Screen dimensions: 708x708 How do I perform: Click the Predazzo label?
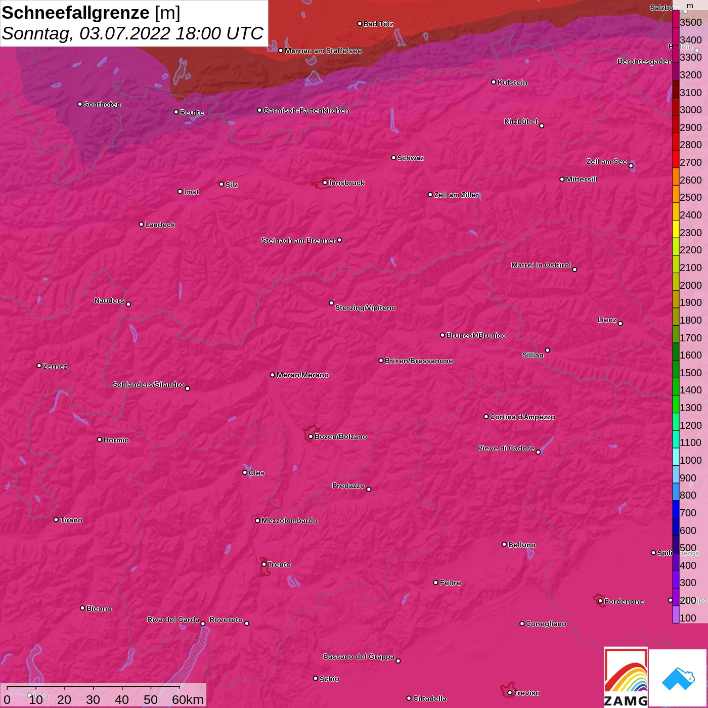click(348, 485)
